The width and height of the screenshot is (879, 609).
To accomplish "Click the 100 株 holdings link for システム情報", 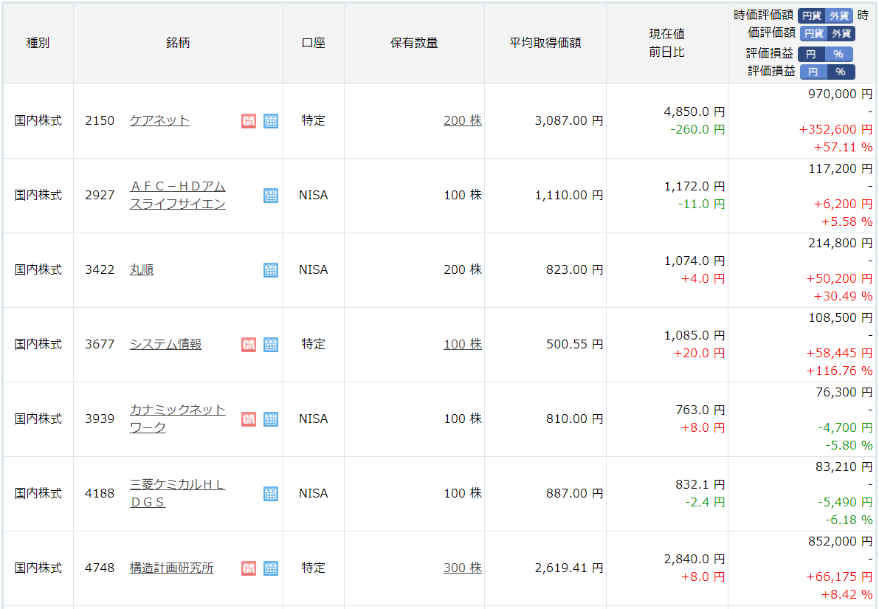I will coord(463,344).
